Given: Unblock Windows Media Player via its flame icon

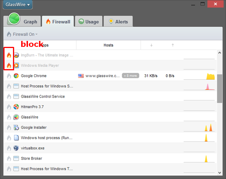Looking at the screenshot, I should click(9, 66).
